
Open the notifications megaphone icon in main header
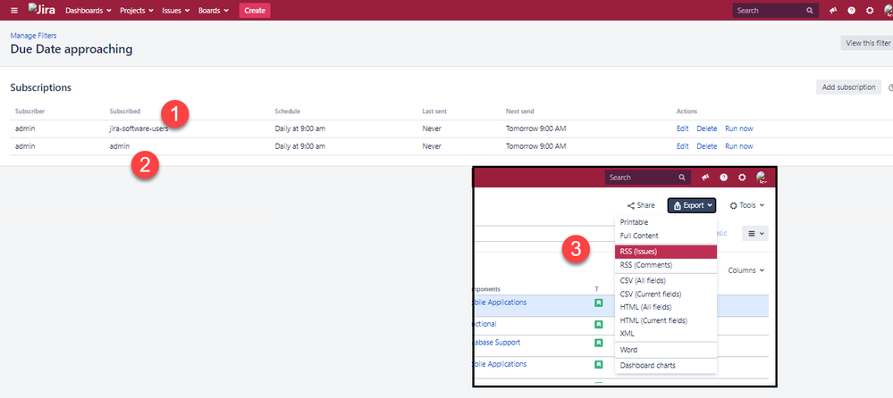coord(833,10)
